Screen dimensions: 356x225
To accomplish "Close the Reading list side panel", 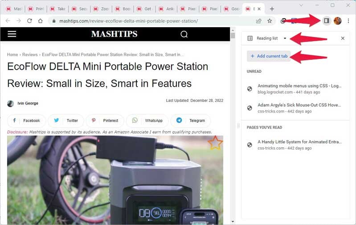I will tap(343, 38).
